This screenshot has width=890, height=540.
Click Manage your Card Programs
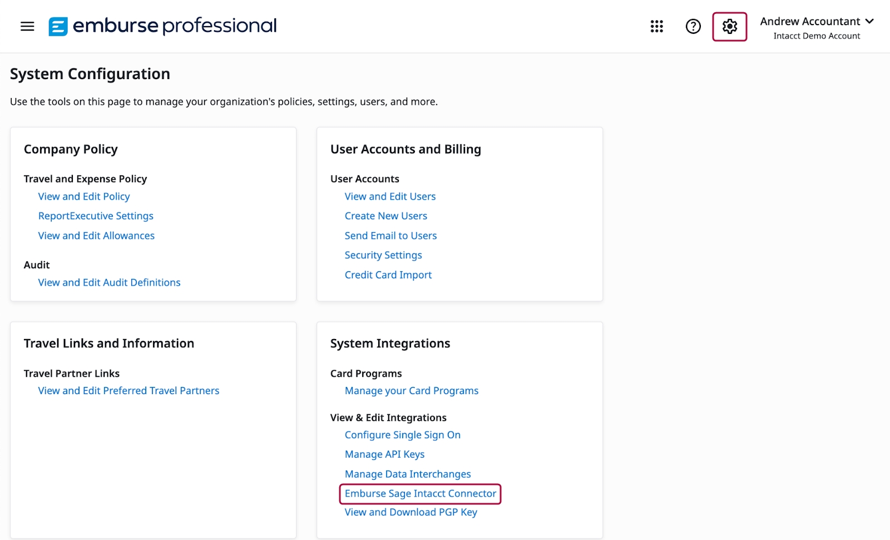coord(412,391)
